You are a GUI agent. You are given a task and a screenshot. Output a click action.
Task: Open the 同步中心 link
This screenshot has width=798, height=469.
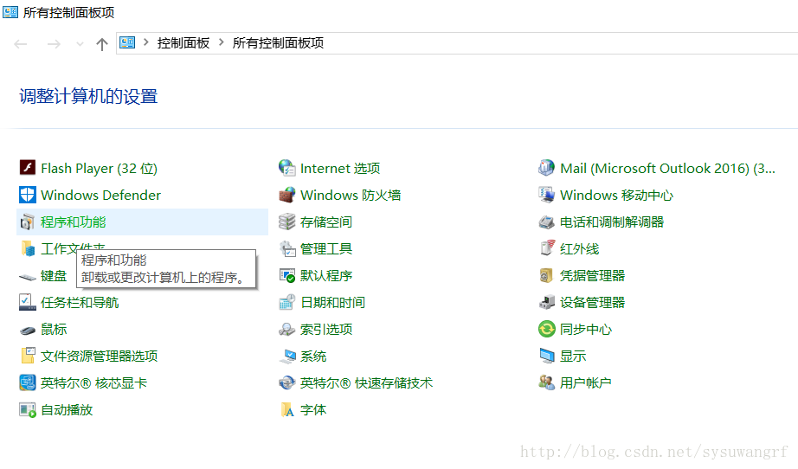coord(586,330)
